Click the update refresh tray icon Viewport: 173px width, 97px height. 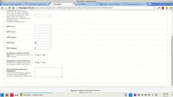(x=149, y=95)
